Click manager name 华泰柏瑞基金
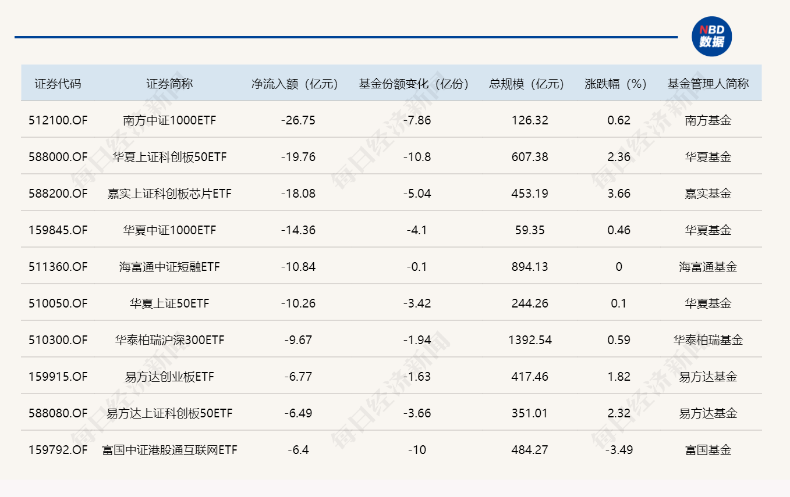This screenshot has width=790, height=497. pyautogui.click(x=708, y=340)
